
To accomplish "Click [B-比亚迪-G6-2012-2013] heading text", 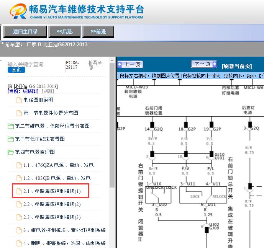I will pyautogui.click(x=33, y=86).
